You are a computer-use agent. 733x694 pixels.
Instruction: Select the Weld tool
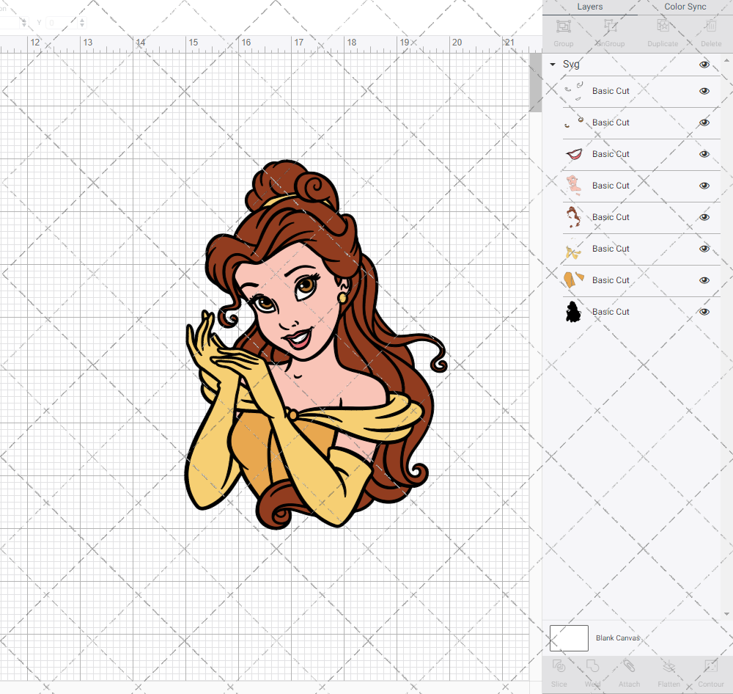click(x=592, y=666)
